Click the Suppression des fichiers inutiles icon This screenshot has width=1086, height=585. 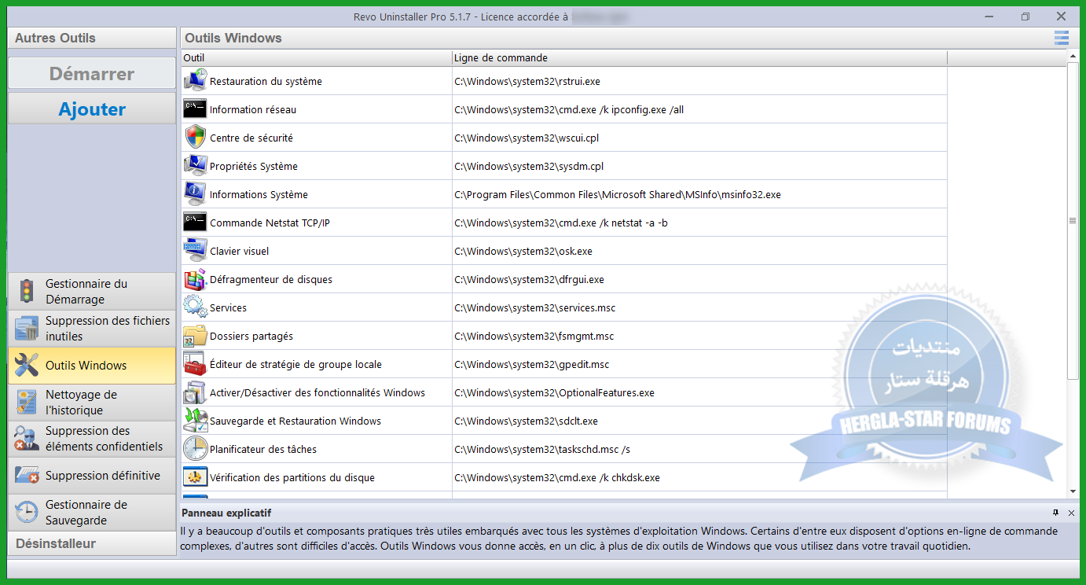tap(27, 329)
